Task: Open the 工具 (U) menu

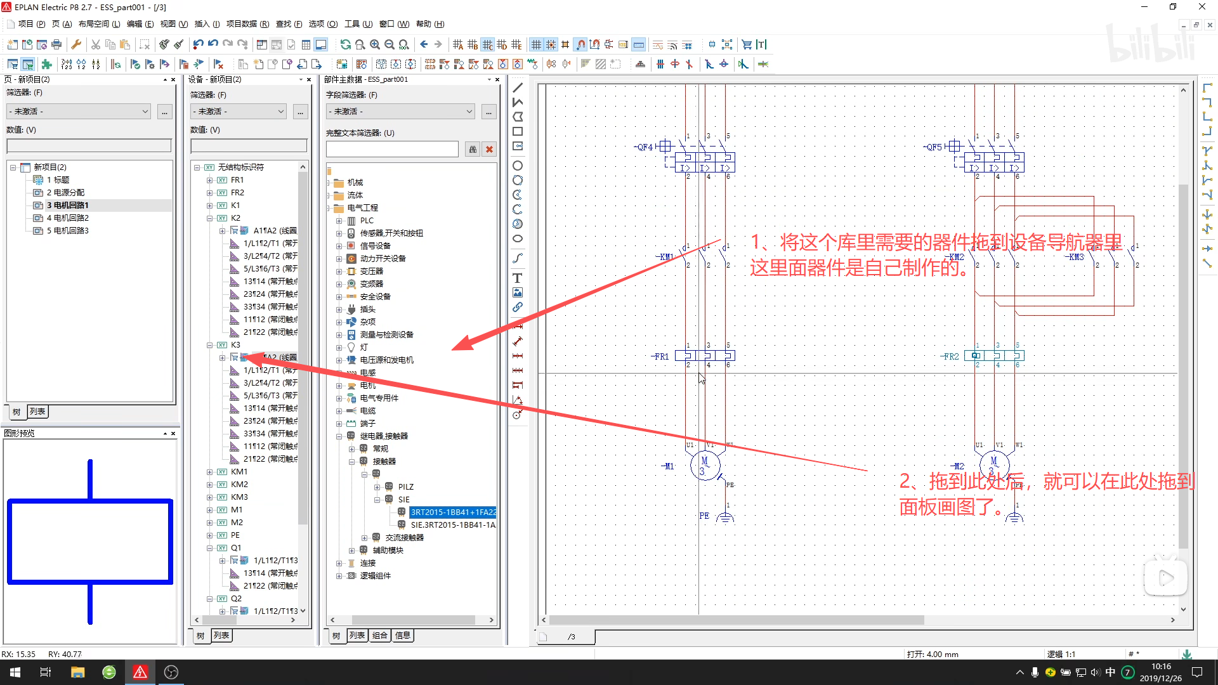Action: tap(358, 24)
